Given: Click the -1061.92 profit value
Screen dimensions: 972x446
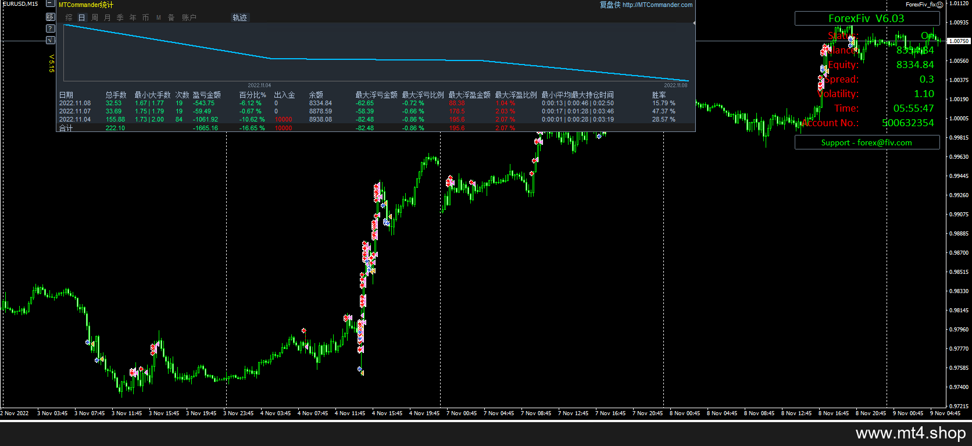Looking at the screenshot, I should coord(205,119).
